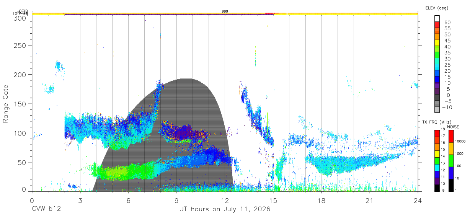Viewport: 470px width, 217px height.
Task: Click the y-axis tick label 200
Action: tap(20, 75)
